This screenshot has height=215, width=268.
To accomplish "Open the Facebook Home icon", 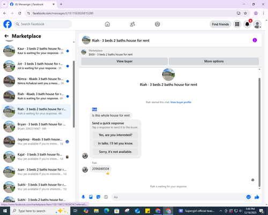I will click(x=107, y=24).
